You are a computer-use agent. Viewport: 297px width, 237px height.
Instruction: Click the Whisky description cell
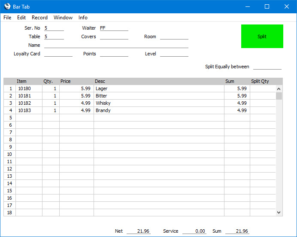(159, 103)
